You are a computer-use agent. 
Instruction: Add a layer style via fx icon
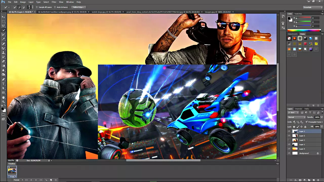tap(296, 180)
